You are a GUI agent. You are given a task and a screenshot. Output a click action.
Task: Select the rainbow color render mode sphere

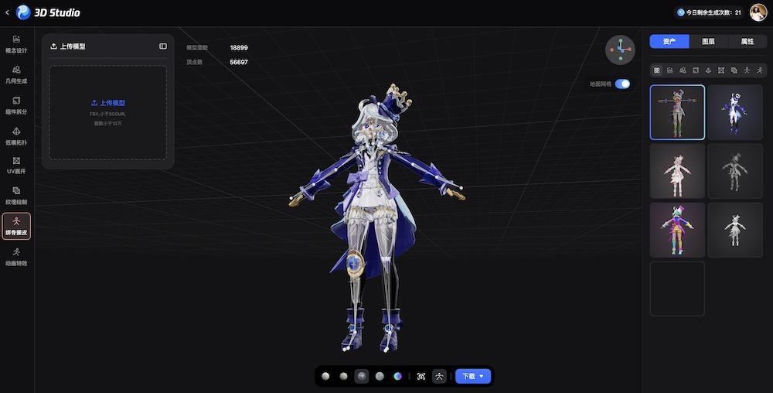(397, 376)
